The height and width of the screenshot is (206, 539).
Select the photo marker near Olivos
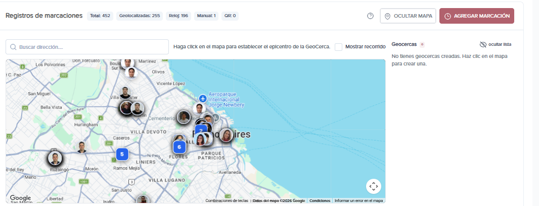(x=131, y=73)
